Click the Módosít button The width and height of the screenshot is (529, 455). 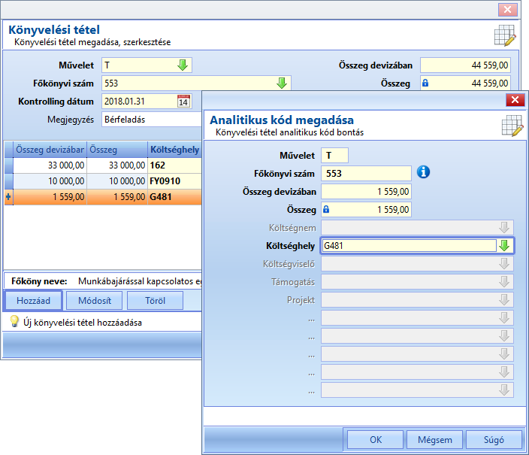95,300
